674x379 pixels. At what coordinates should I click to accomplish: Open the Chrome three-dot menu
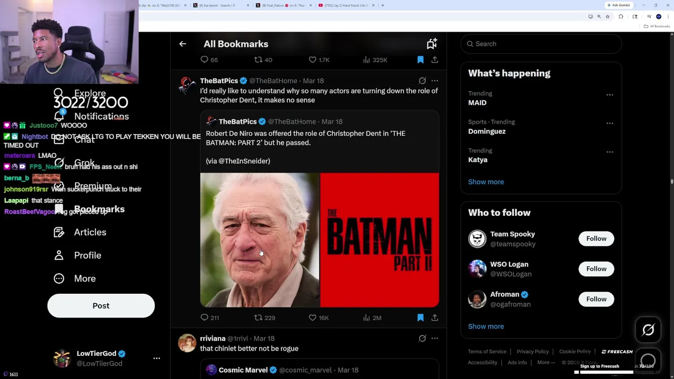tap(668, 17)
